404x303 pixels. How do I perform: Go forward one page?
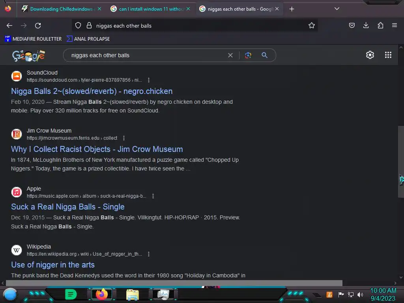pos(24,26)
